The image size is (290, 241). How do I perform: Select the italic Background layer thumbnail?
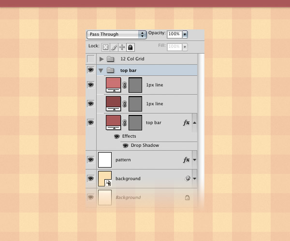[x=105, y=198]
